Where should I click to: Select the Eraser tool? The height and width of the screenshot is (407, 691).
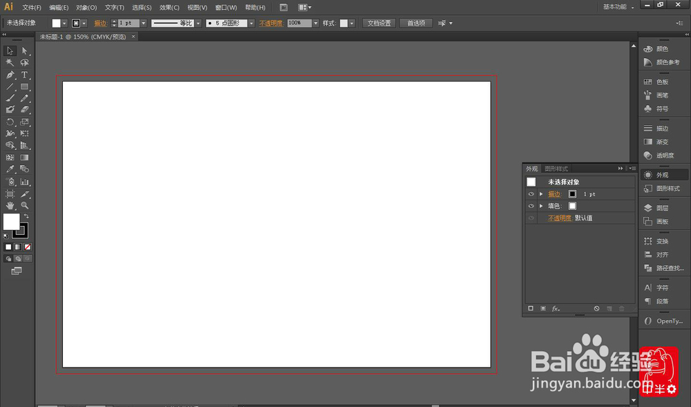point(25,109)
